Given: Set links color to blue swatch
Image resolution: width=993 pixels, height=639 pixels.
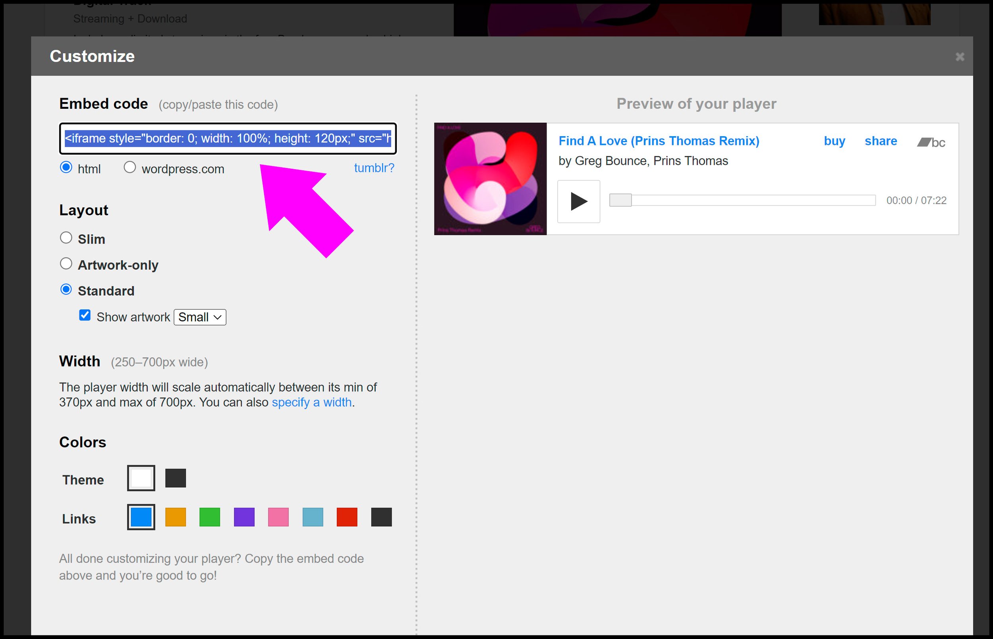Looking at the screenshot, I should coord(141,517).
